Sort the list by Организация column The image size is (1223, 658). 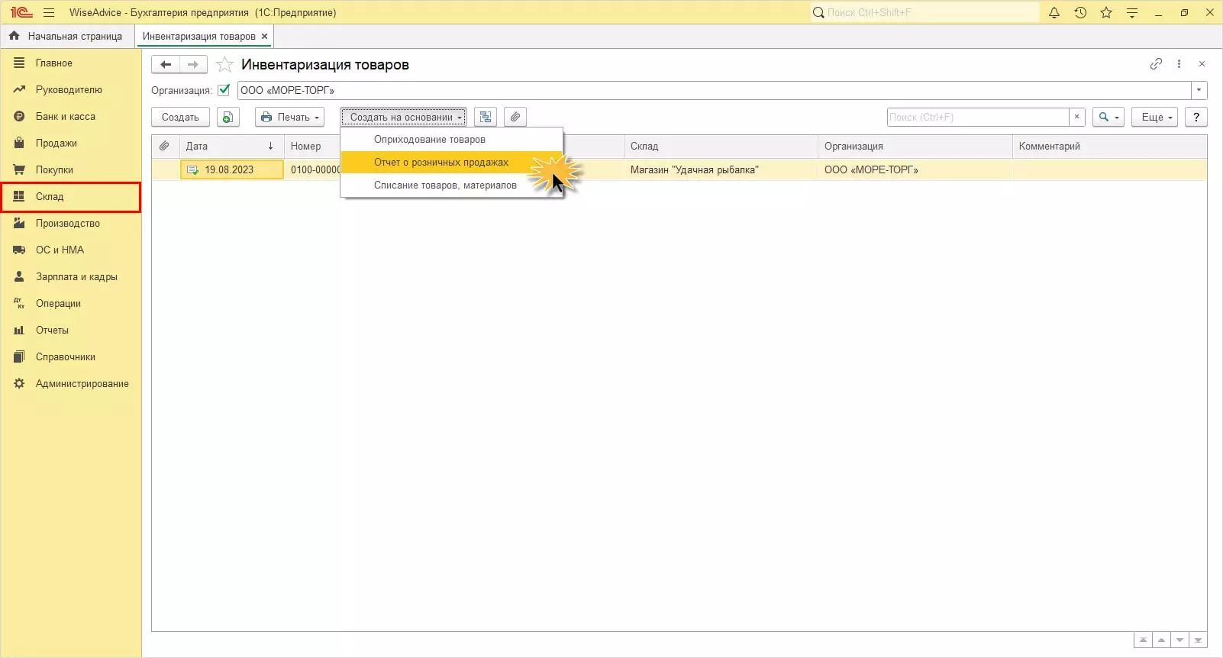click(x=915, y=146)
